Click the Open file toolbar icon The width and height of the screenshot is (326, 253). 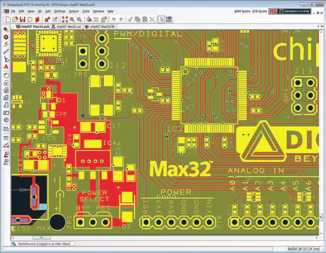15,20
